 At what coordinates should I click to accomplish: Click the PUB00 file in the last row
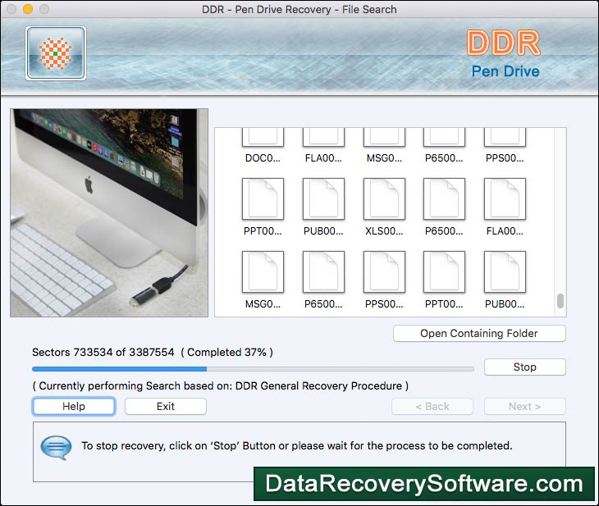coord(505,272)
